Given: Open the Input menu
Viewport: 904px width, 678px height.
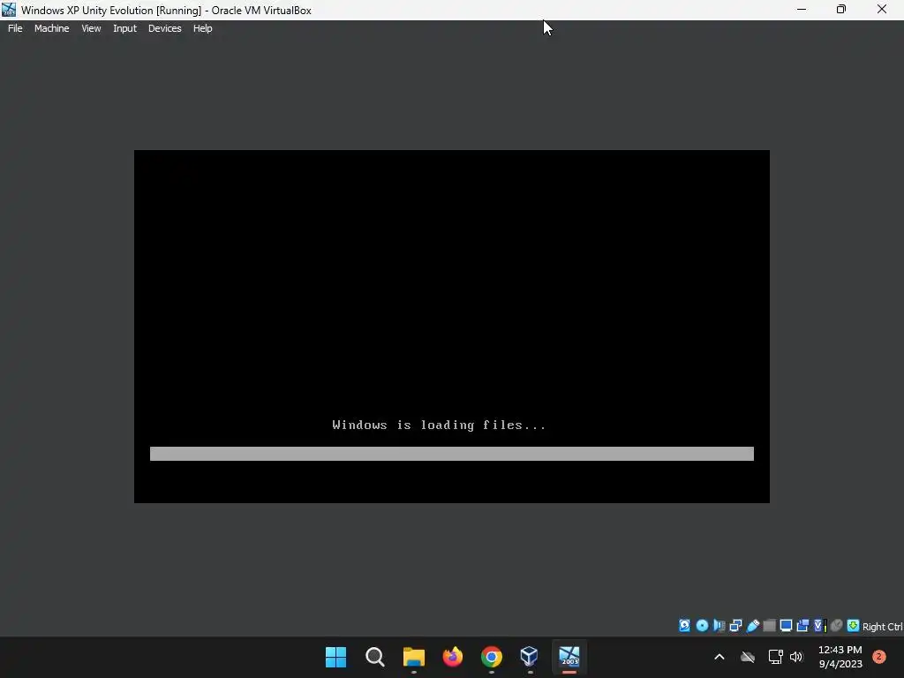Looking at the screenshot, I should click(x=124, y=28).
